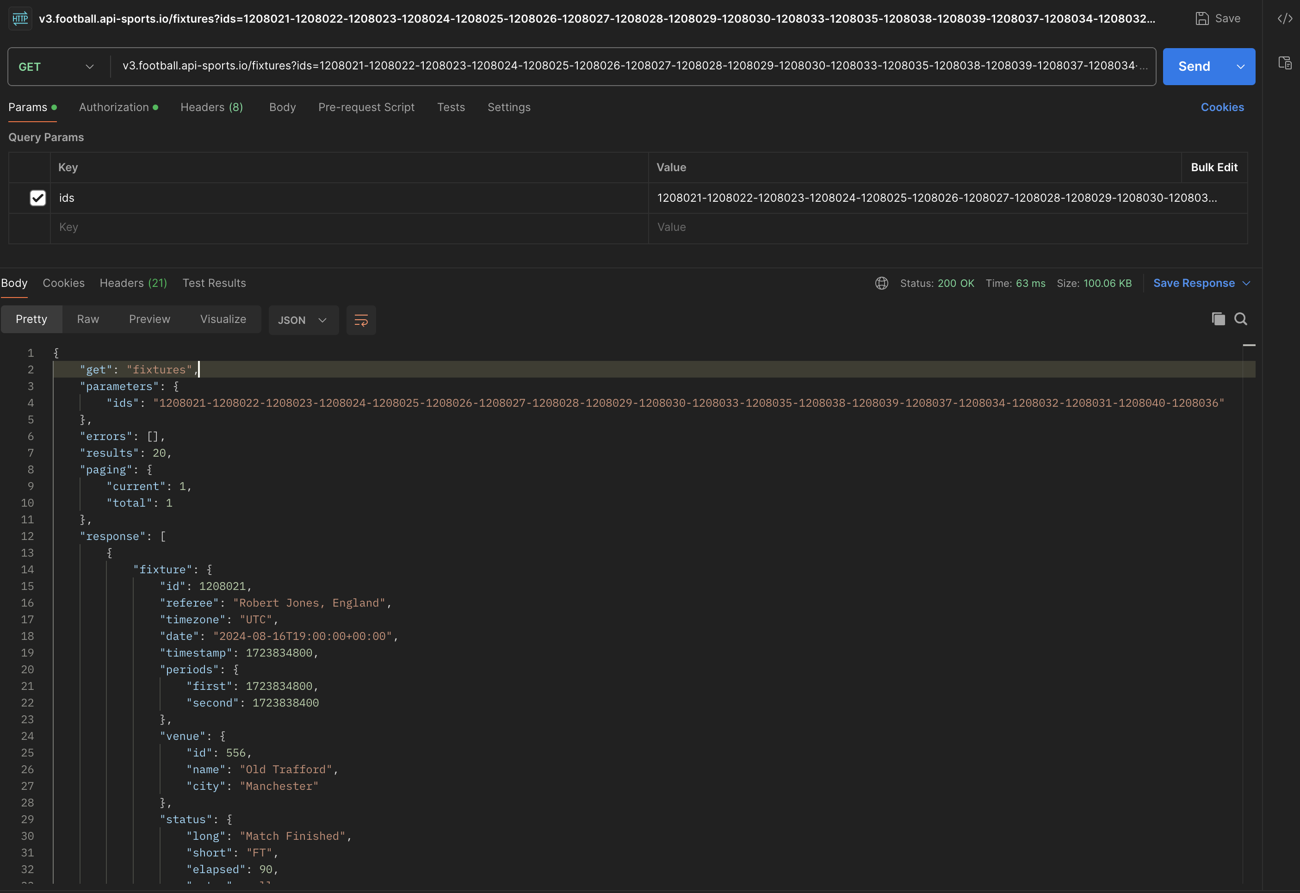The width and height of the screenshot is (1300, 893).
Task: Click the "Robert Jones, England" referee value
Action: tap(310, 603)
